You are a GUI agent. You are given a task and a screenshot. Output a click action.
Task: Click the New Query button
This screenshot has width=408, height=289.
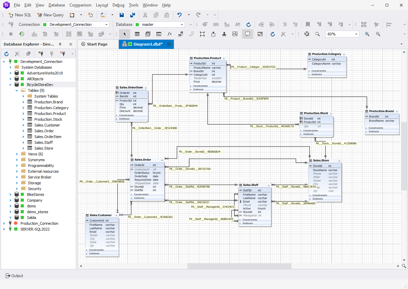50,15
